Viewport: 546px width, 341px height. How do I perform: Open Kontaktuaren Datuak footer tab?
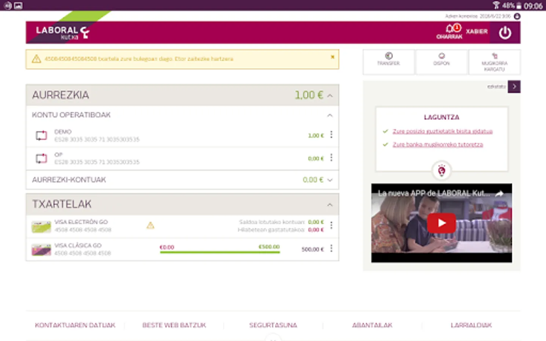pyautogui.click(x=75, y=325)
